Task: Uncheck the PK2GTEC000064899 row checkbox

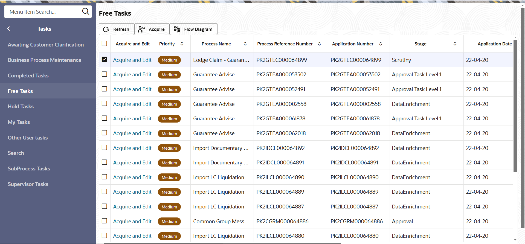Action: 104,59
